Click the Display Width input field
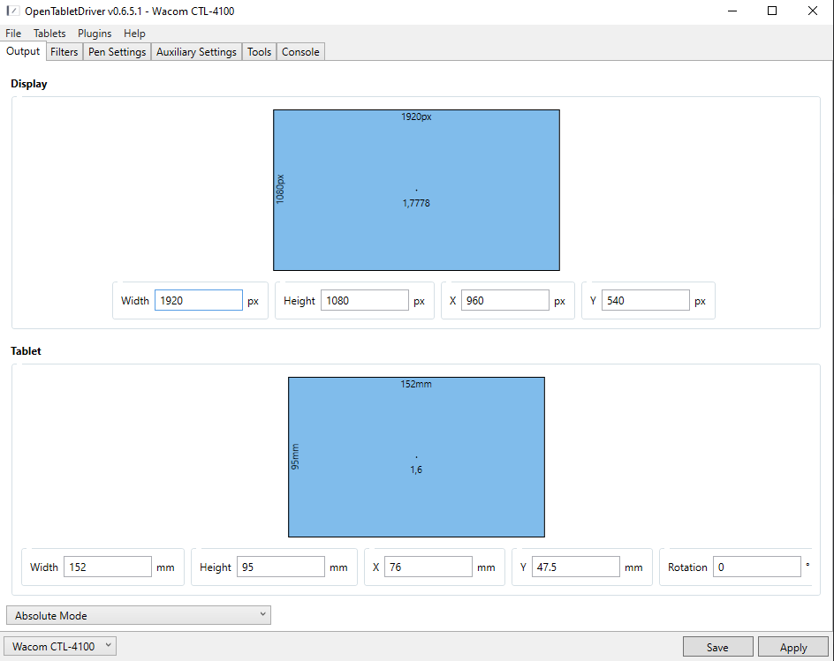Viewport: 834px width, 661px height. pyautogui.click(x=199, y=300)
